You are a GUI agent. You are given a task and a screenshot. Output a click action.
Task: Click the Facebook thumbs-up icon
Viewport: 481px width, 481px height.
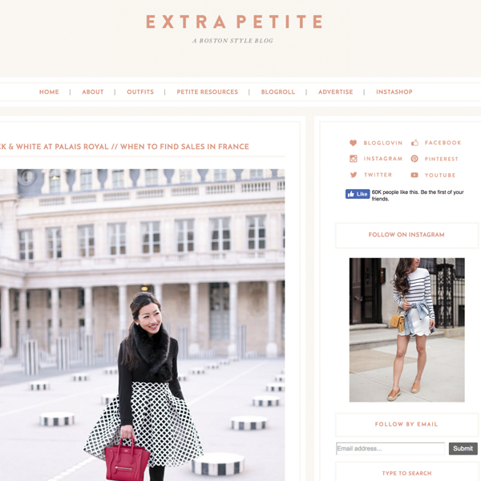(414, 143)
